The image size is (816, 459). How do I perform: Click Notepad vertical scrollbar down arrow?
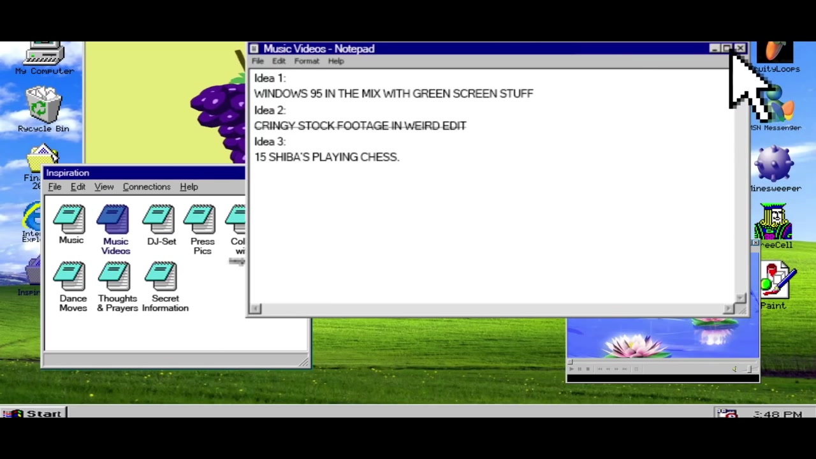[x=741, y=298]
